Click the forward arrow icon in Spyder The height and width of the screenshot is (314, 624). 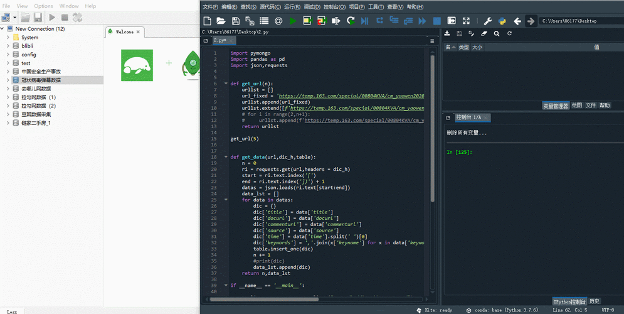(531, 21)
